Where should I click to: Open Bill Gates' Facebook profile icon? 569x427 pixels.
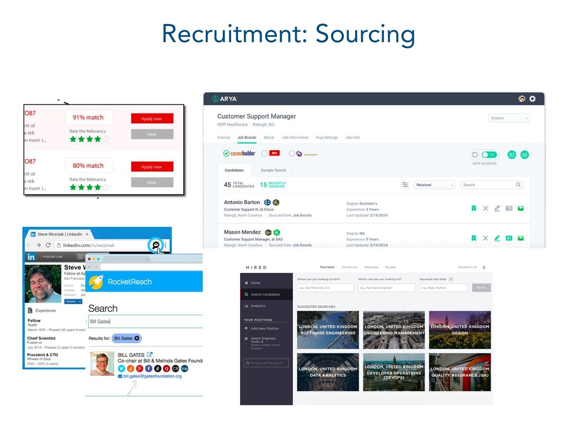tap(149, 369)
